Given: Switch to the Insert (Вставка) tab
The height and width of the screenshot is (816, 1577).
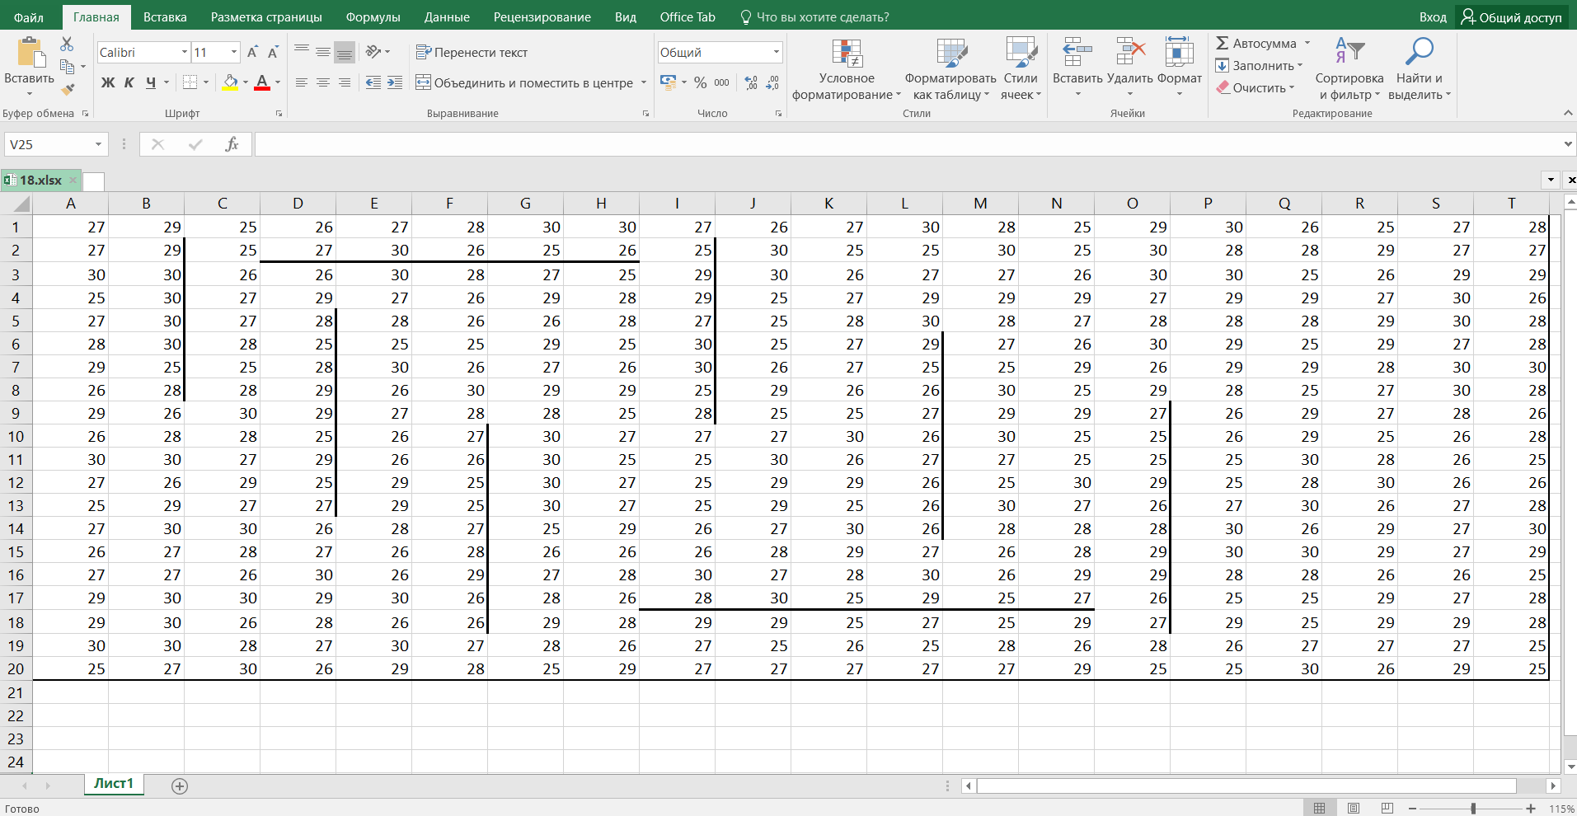Looking at the screenshot, I should click(165, 17).
